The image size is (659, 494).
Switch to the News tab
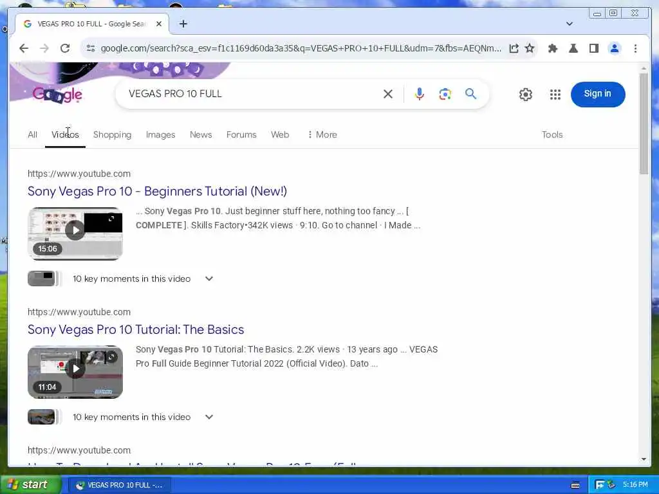click(x=201, y=134)
